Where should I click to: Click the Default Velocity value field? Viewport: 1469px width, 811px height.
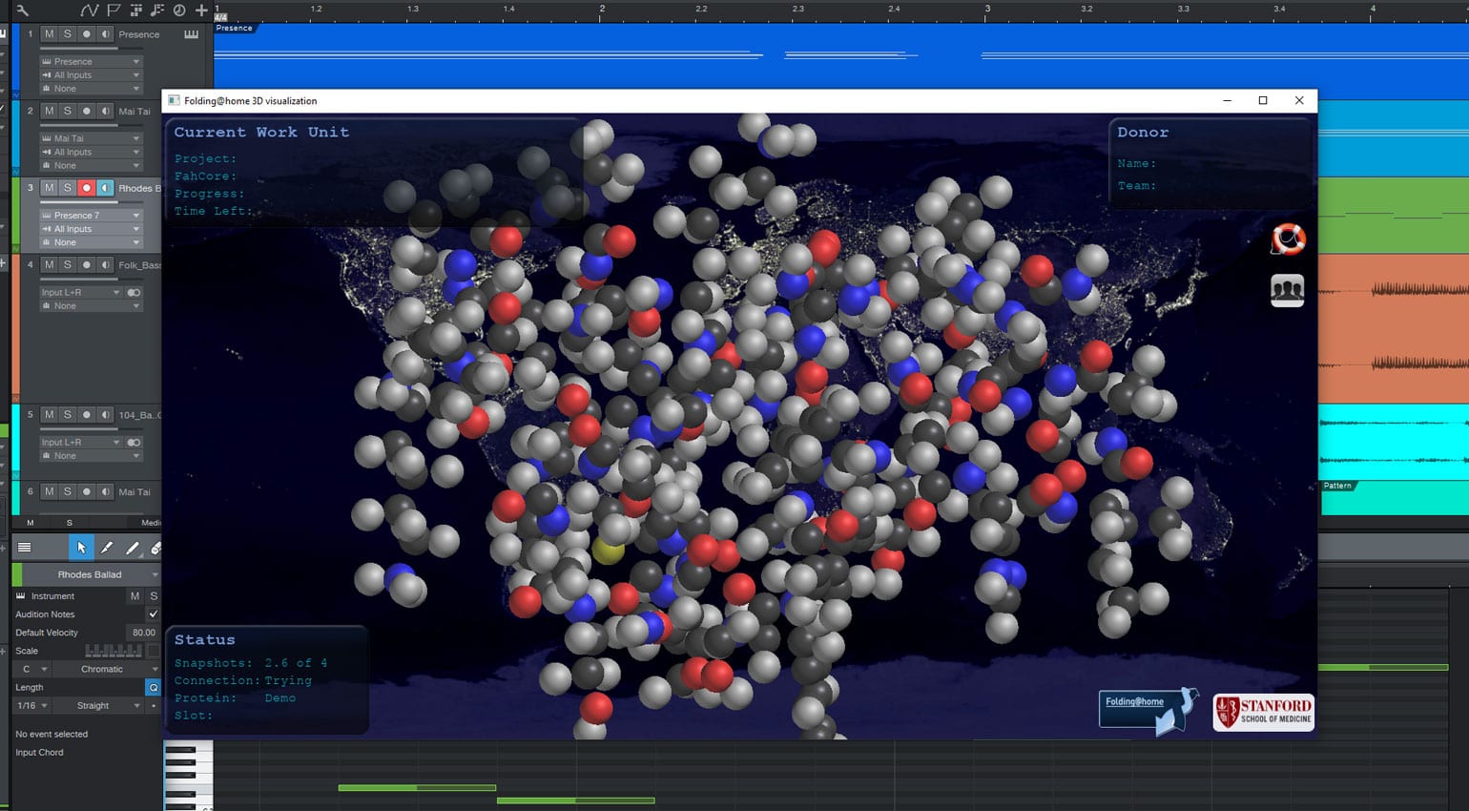(143, 633)
